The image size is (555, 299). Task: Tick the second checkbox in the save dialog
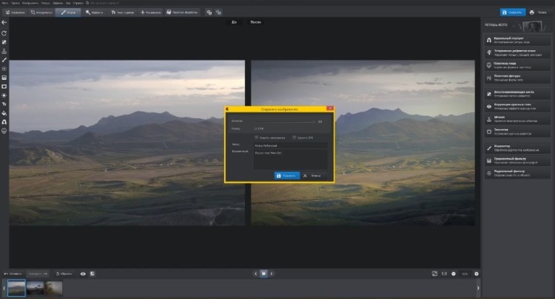click(295, 137)
